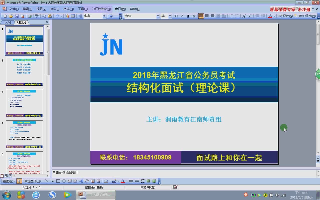Open the 自选图形(U) AutoShapes menu

(x=33, y=181)
